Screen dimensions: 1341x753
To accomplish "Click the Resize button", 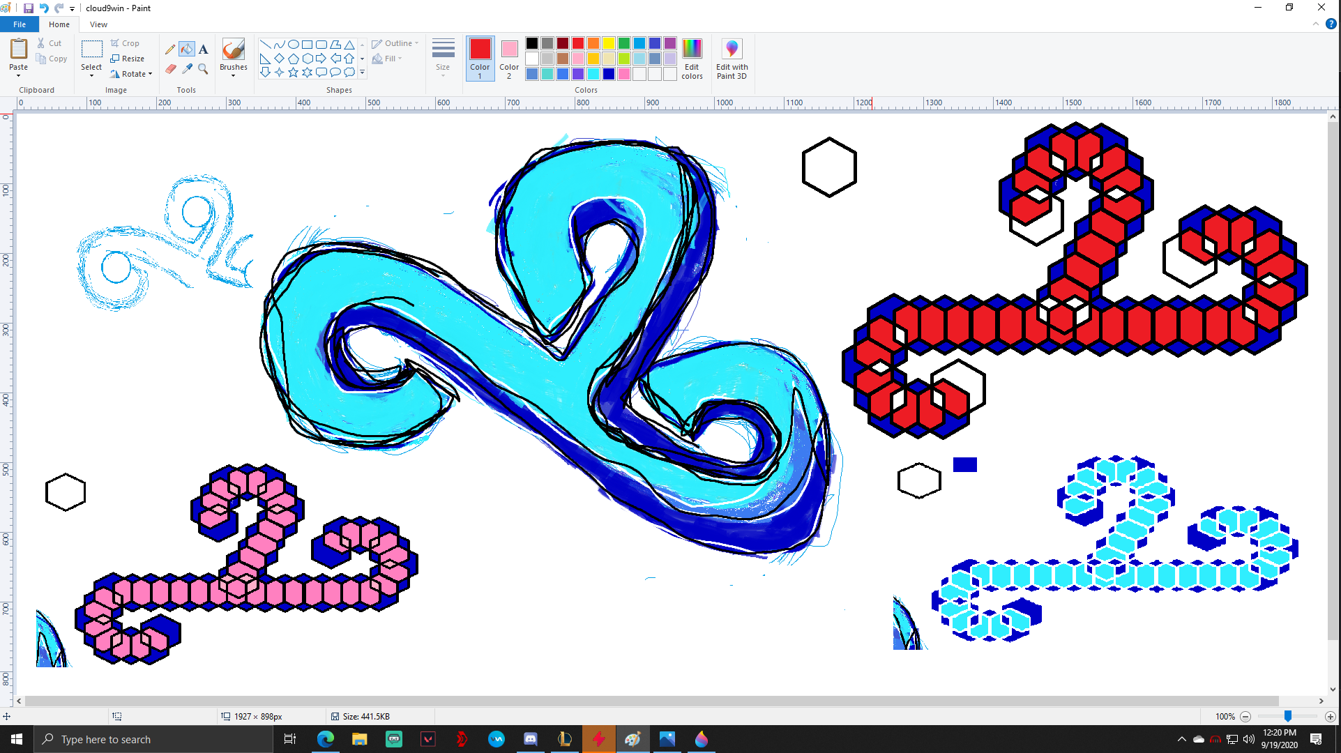I will [x=128, y=59].
